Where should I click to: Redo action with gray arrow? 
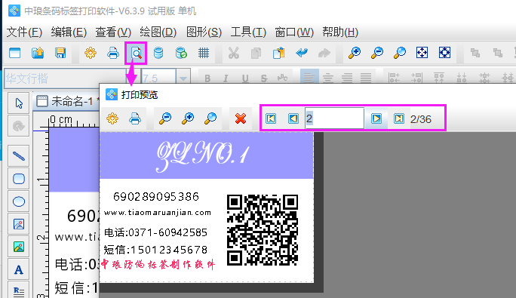click(x=324, y=53)
